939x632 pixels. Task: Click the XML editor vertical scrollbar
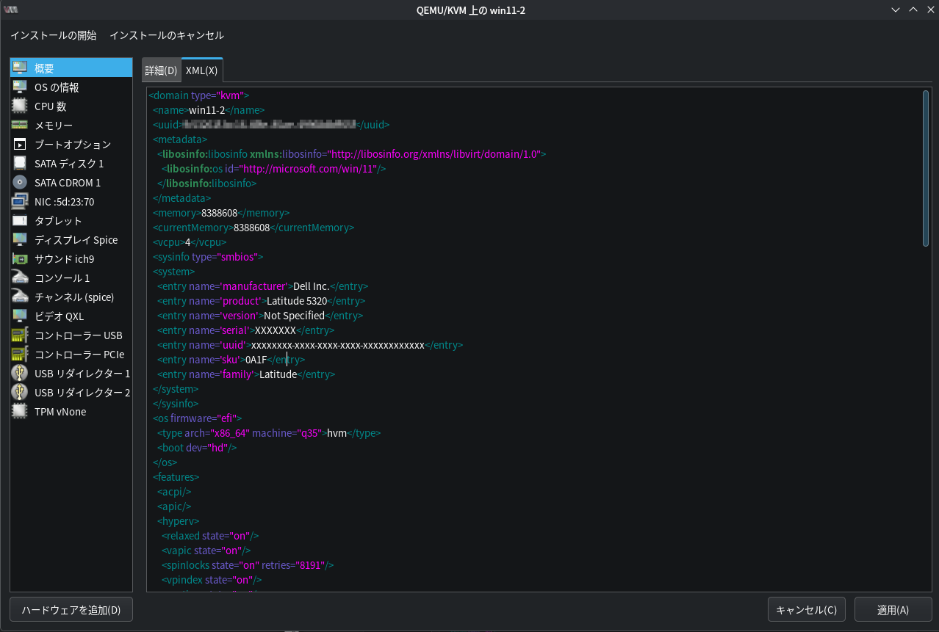(926, 168)
